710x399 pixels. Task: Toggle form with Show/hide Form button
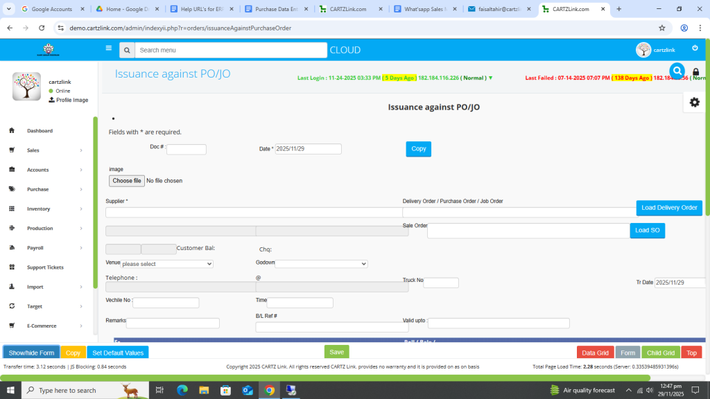31,353
